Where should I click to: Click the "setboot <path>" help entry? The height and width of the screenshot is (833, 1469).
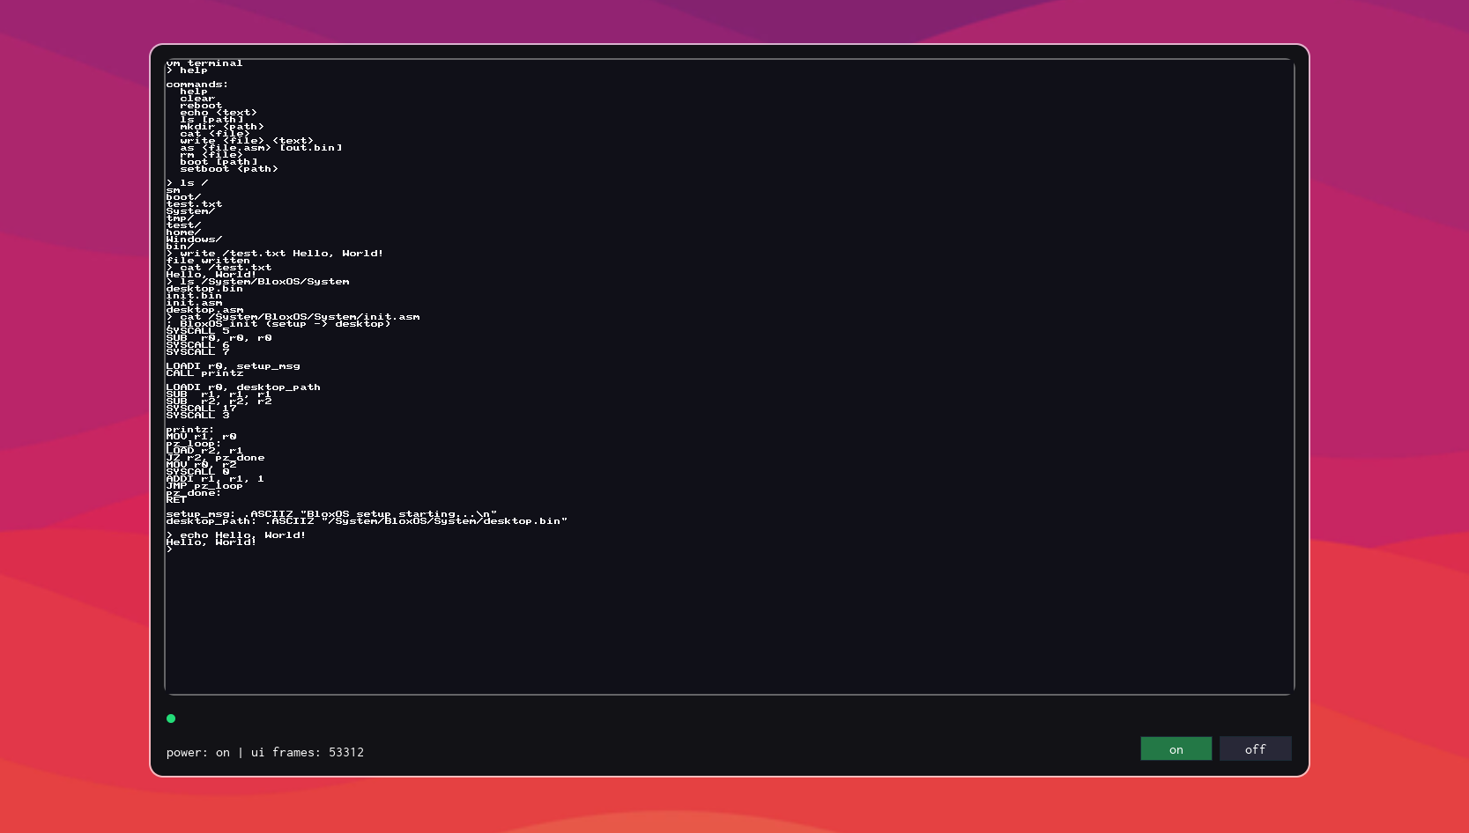229,168
